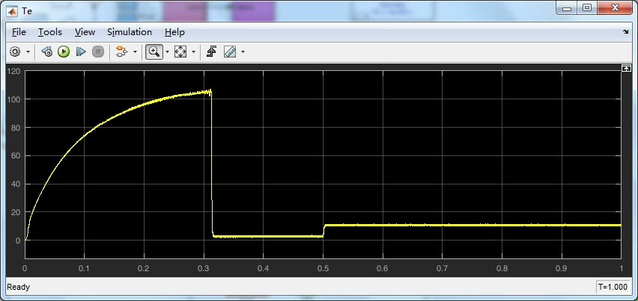Expand the Highlight Simulink Block dropdown arrow
This screenshot has width=638, height=301.
coord(135,52)
